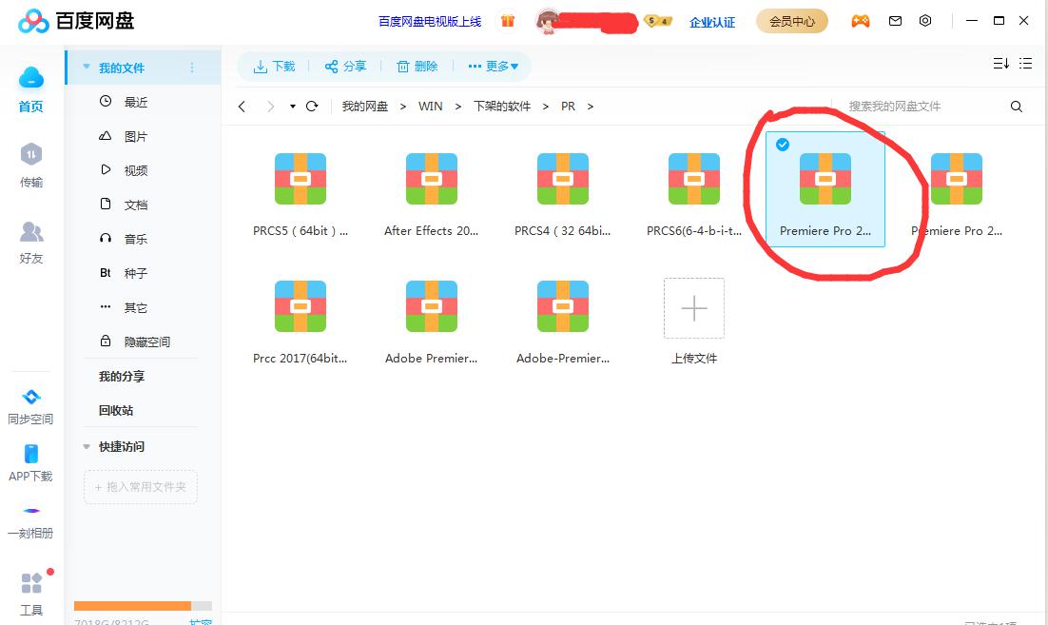Viewport: 1048px width, 625px height.
Task: Open 我的分享 my shares
Action: (122, 377)
